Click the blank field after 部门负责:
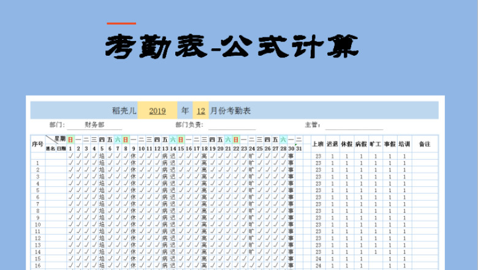Image resolution: width=478 pixels, height=270 pixels. click(x=232, y=125)
